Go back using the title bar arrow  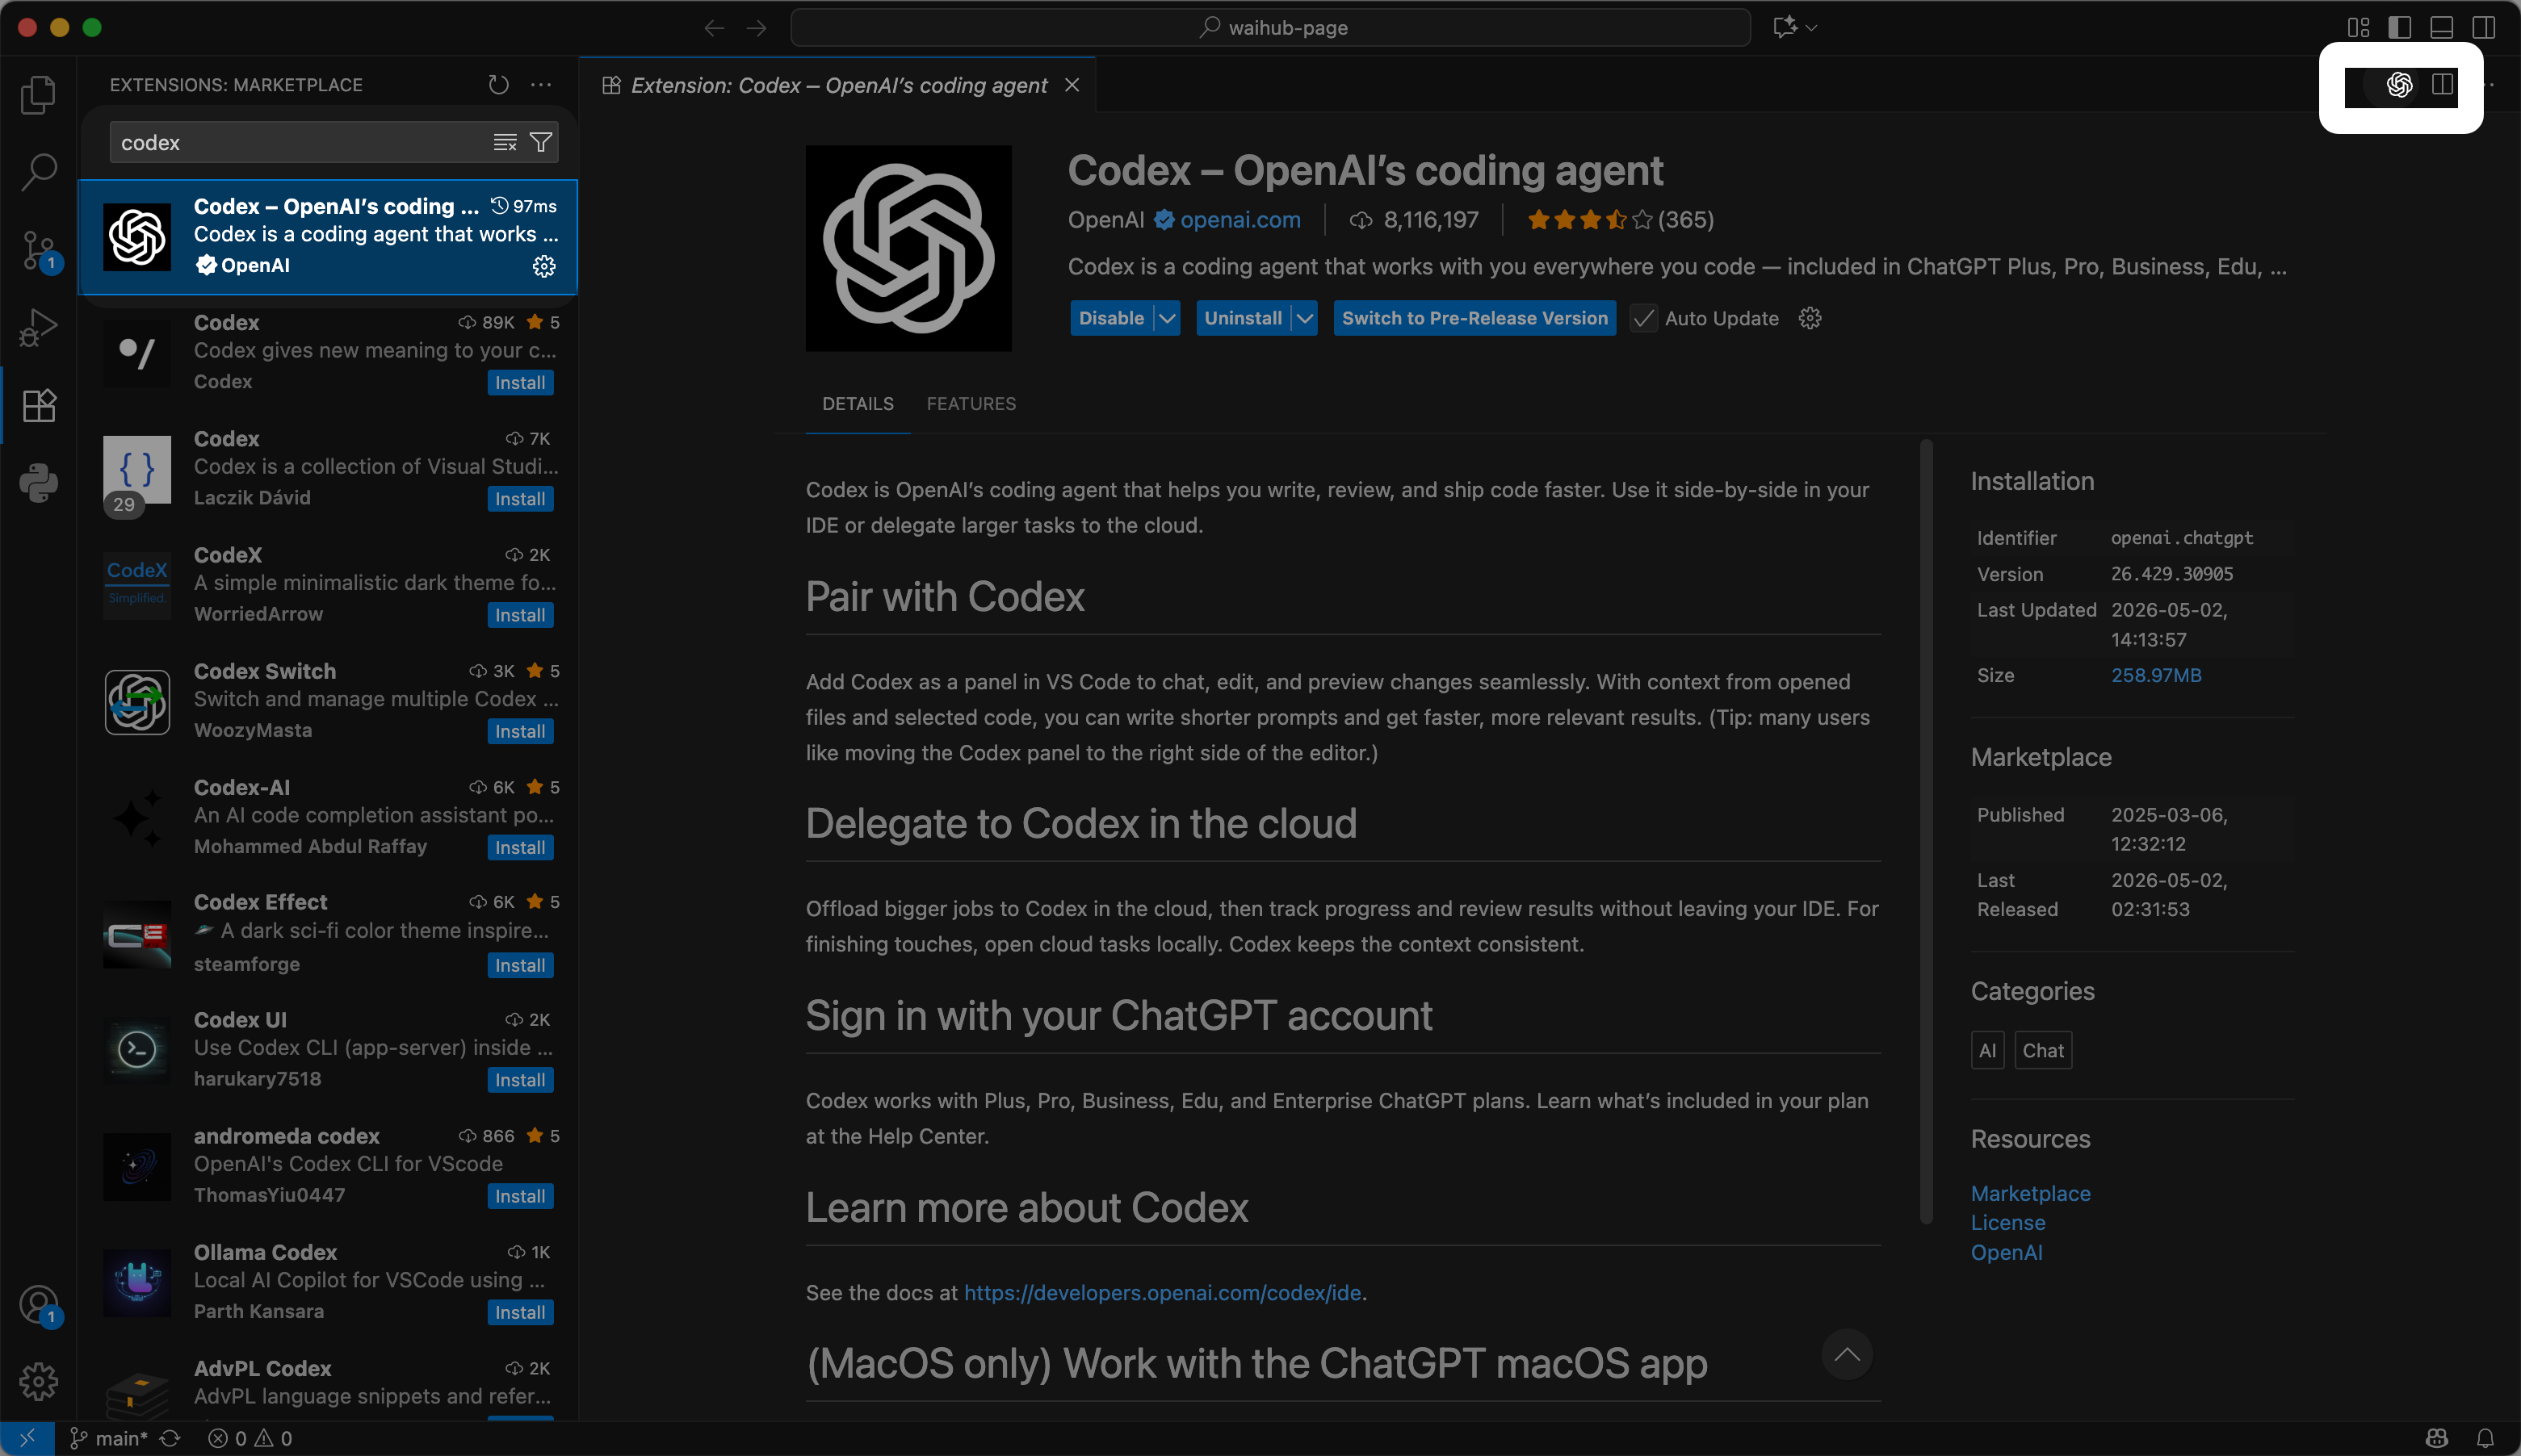[713, 28]
